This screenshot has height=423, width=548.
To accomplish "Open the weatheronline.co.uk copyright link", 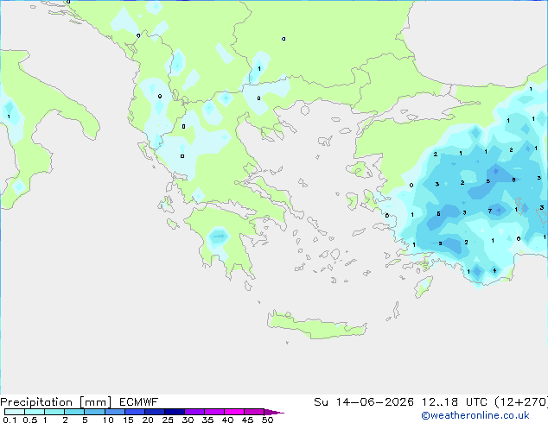I will 475,415.
